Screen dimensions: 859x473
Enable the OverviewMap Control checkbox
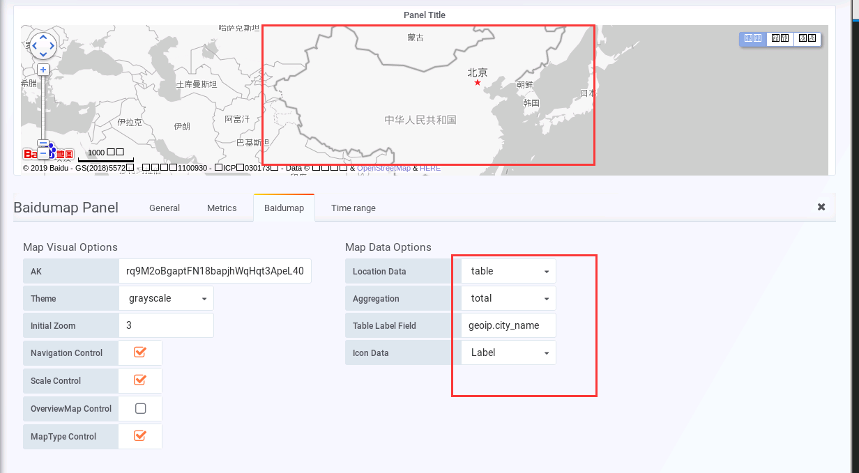(139, 408)
